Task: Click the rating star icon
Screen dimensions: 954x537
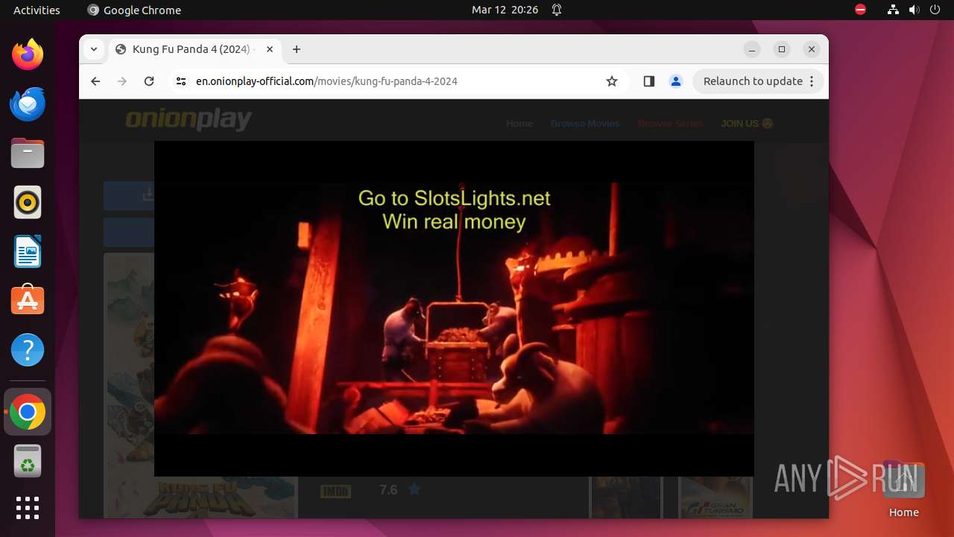Action: point(414,489)
